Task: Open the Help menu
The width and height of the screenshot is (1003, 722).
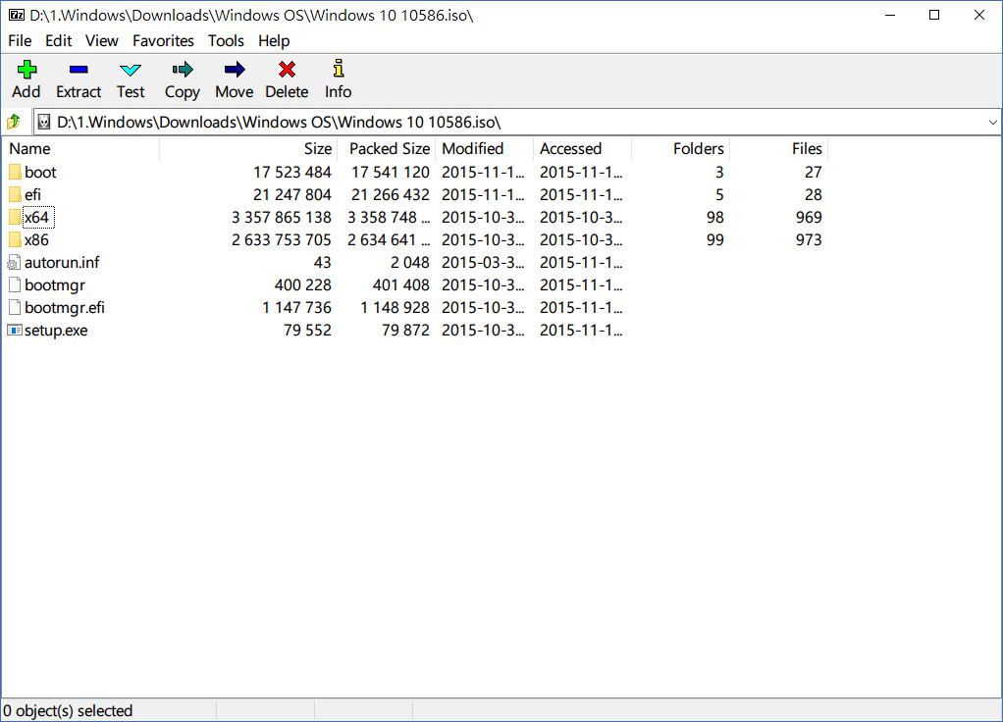Action: 274,41
